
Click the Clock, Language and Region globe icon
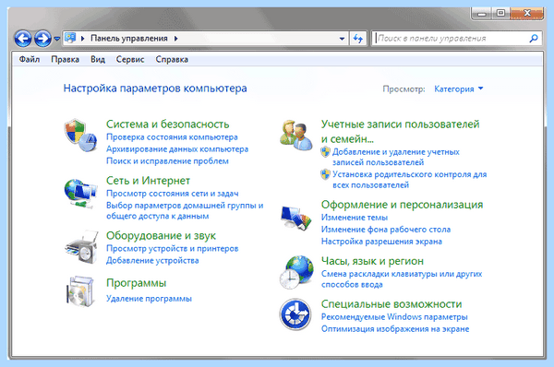(x=296, y=272)
